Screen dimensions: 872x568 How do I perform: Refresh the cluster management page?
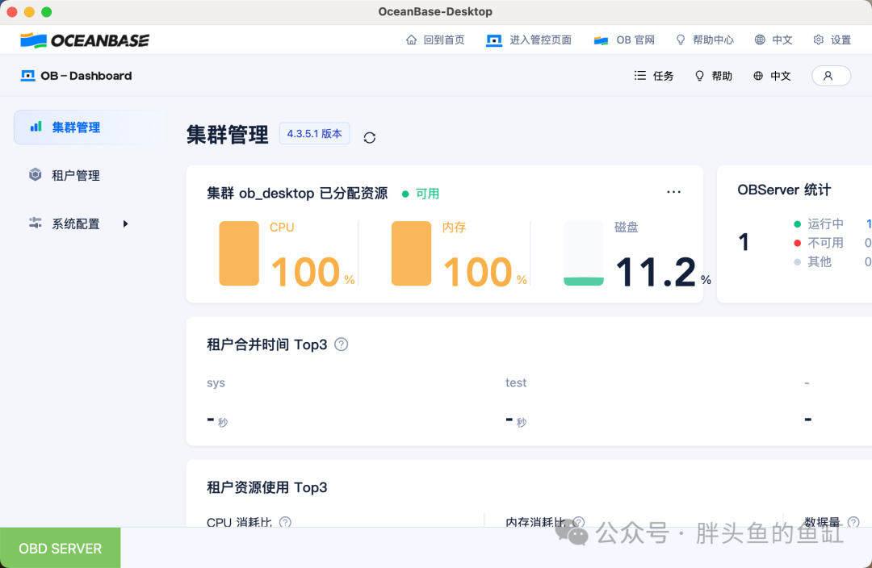[x=369, y=137]
